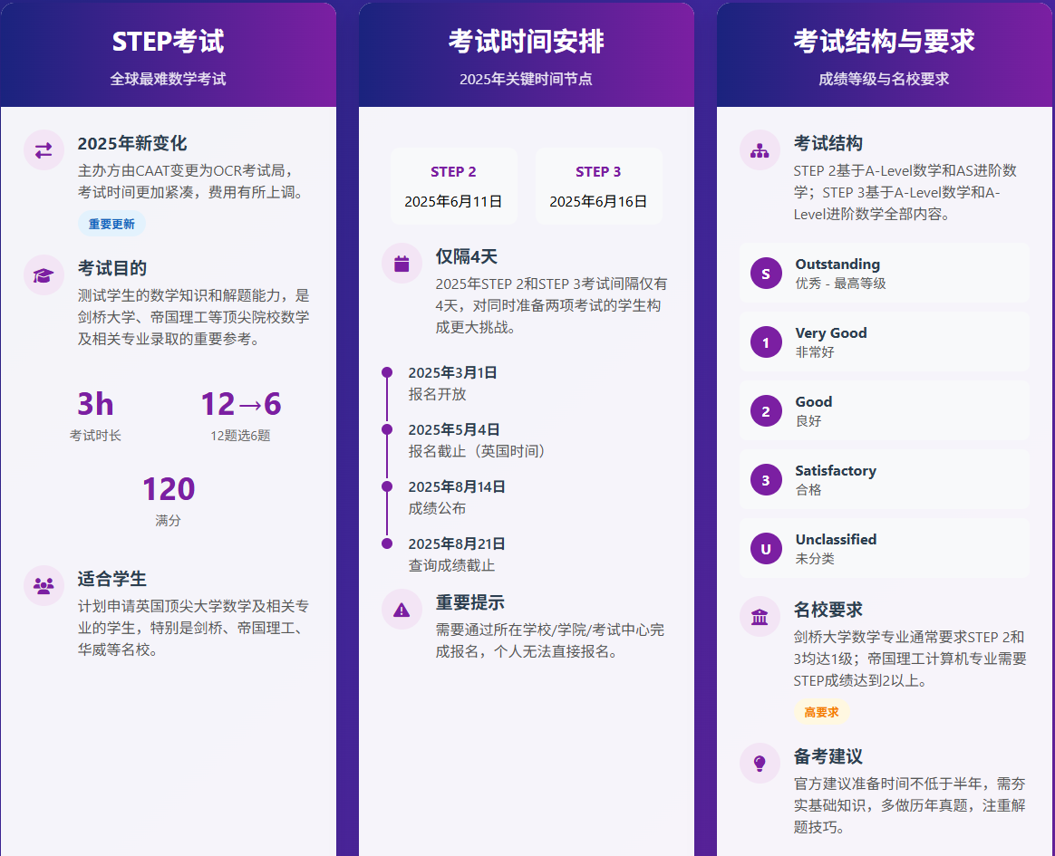1055x856 pixels.
Task: Click the graduation cap icon beside 考试目的
Action: pyautogui.click(x=44, y=275)
